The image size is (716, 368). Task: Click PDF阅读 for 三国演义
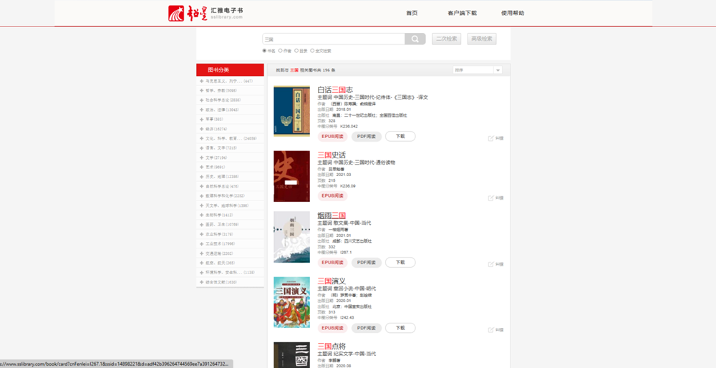(366, 328)
